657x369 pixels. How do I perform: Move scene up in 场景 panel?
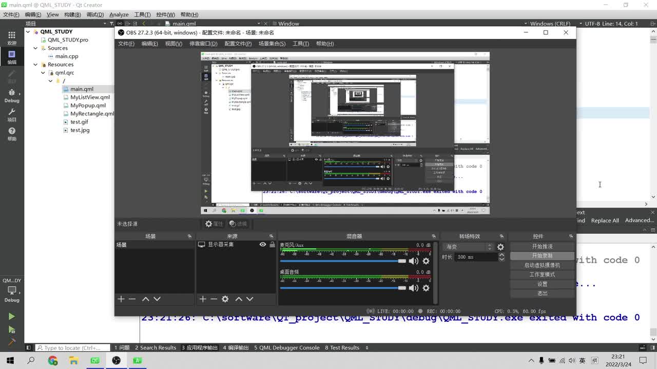pos(146,299)
